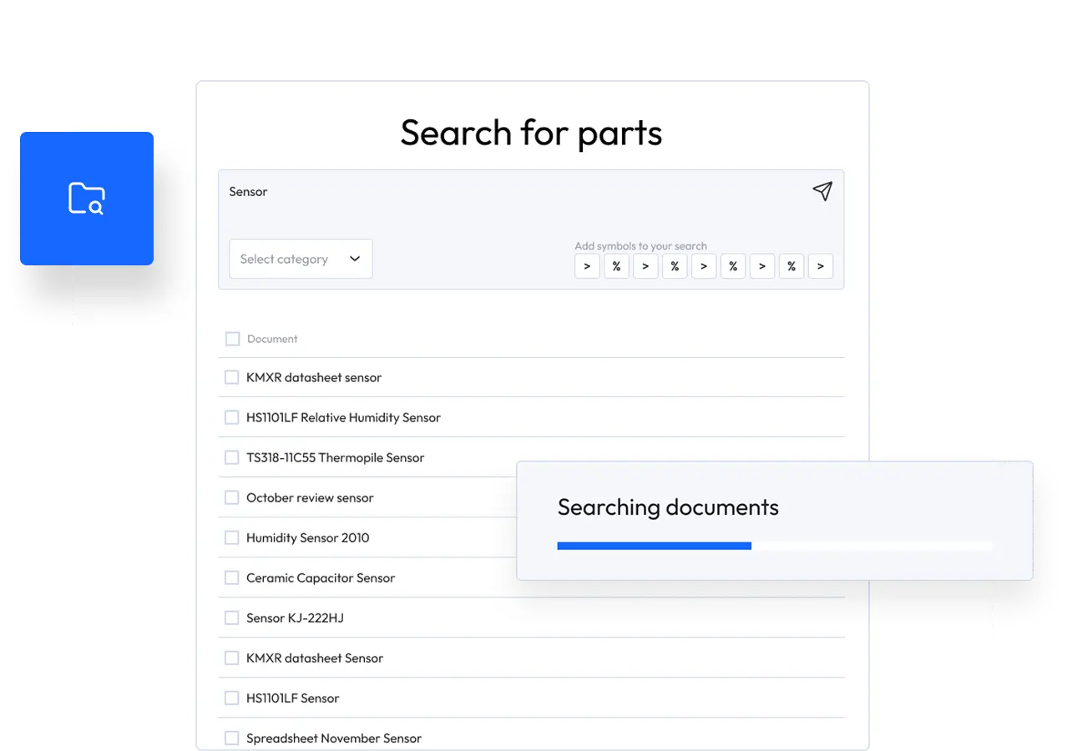The image size is (1067, 751).
Task: Toggle the Document select-all header checkbox
Action: [x=232, y=339]
